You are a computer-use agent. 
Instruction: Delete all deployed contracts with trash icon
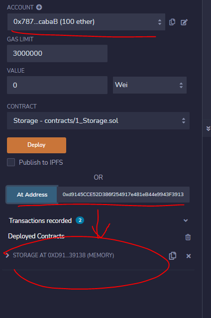188,237
